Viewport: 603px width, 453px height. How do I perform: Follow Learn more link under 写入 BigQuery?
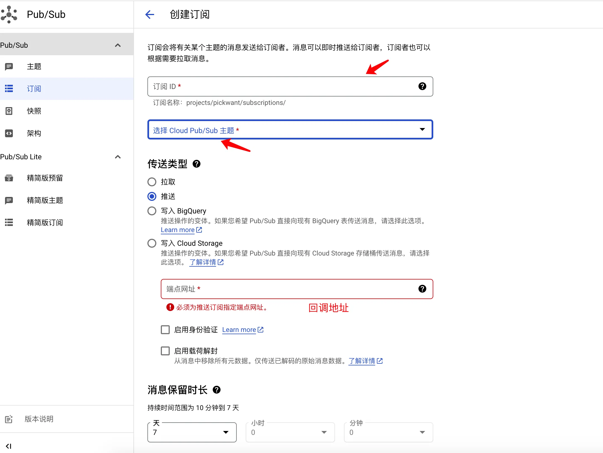click(x=178, y=230)
